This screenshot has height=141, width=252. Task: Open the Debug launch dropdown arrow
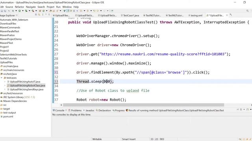[16, 11]
